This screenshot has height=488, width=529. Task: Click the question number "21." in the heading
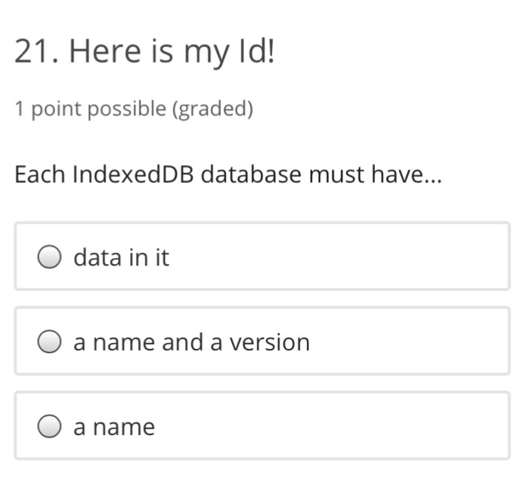(38, 52)
